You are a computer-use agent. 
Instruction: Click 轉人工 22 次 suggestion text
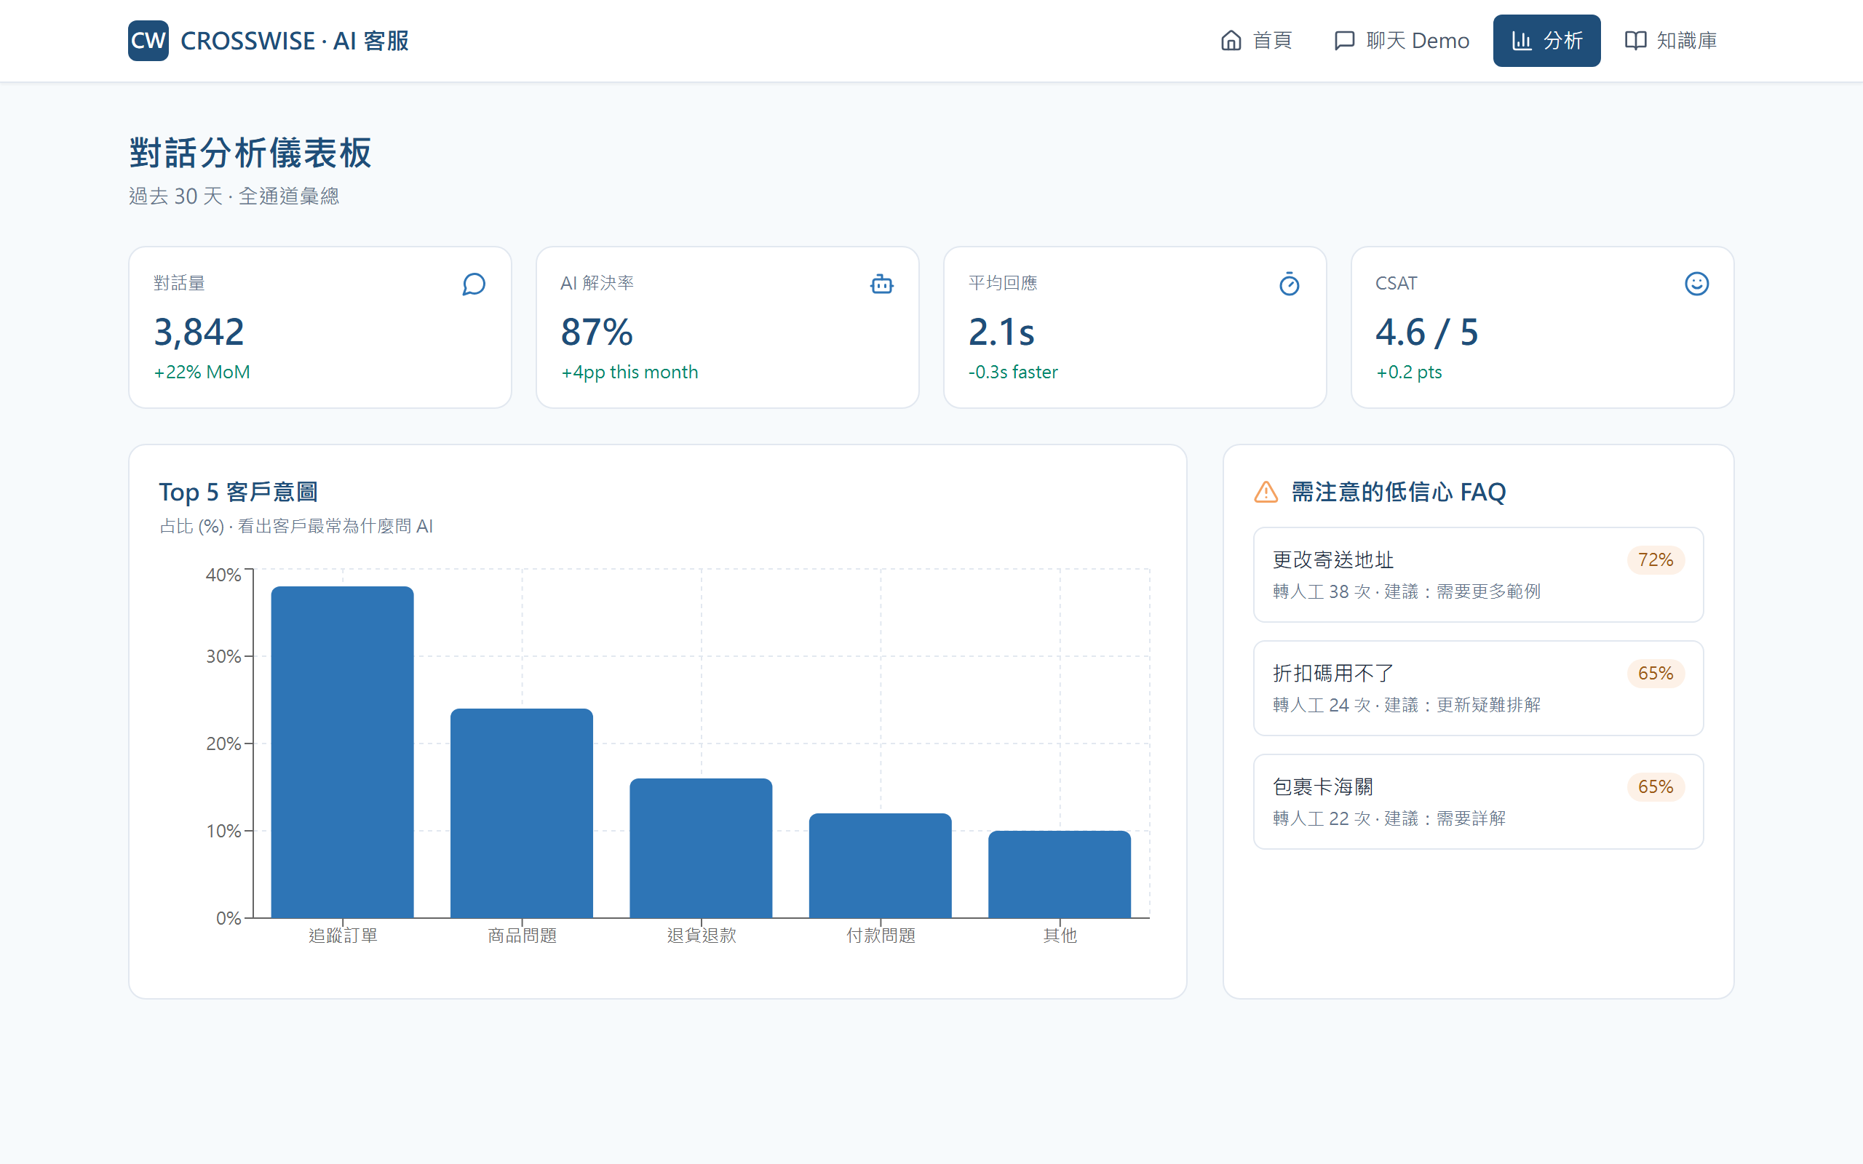click(1389, 818)
